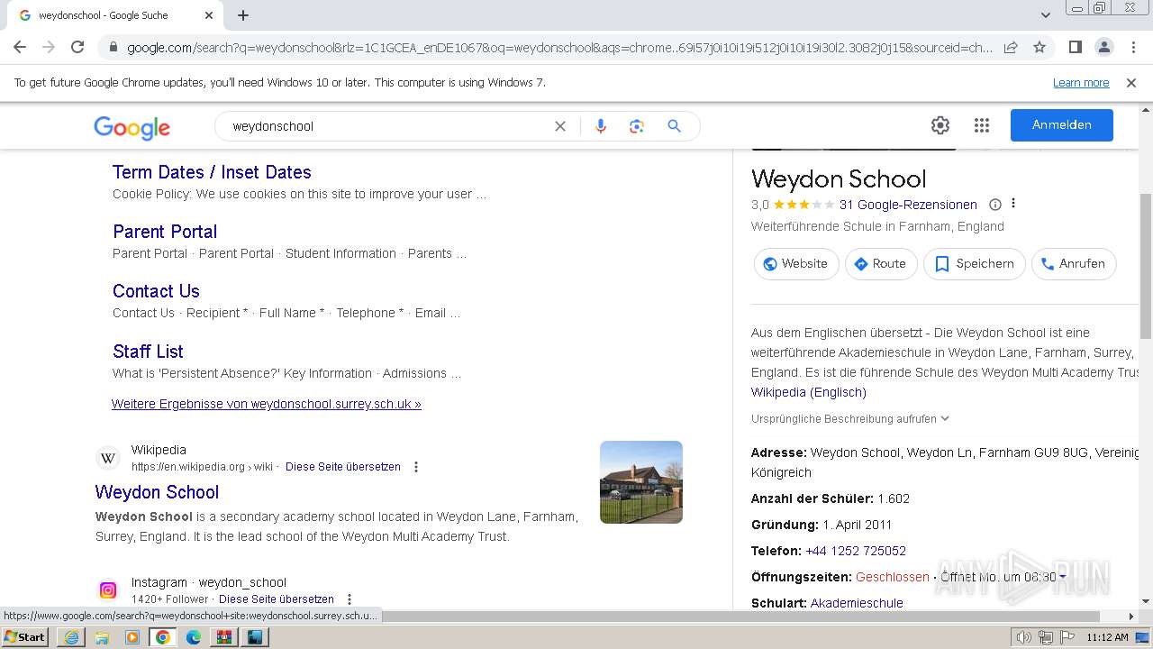Open the Google apps grid icon
The image size is (1153, 649).
coord(982,125)
